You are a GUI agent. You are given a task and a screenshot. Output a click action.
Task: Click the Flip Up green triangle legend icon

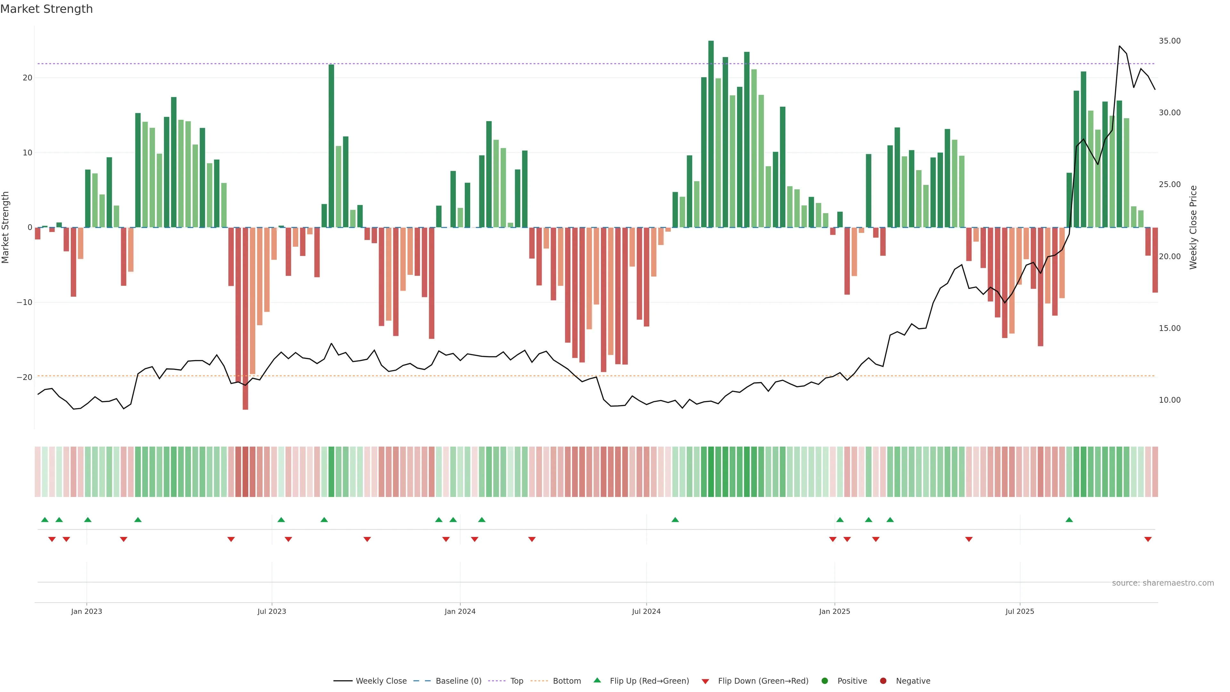[597, 680]
